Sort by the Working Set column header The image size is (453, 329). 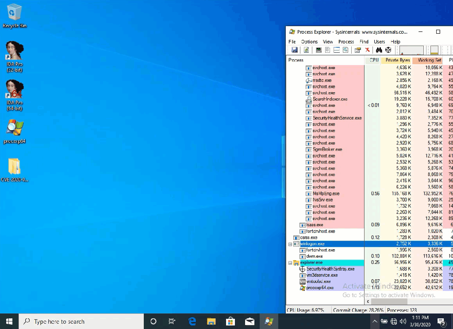tap(426, 60)
